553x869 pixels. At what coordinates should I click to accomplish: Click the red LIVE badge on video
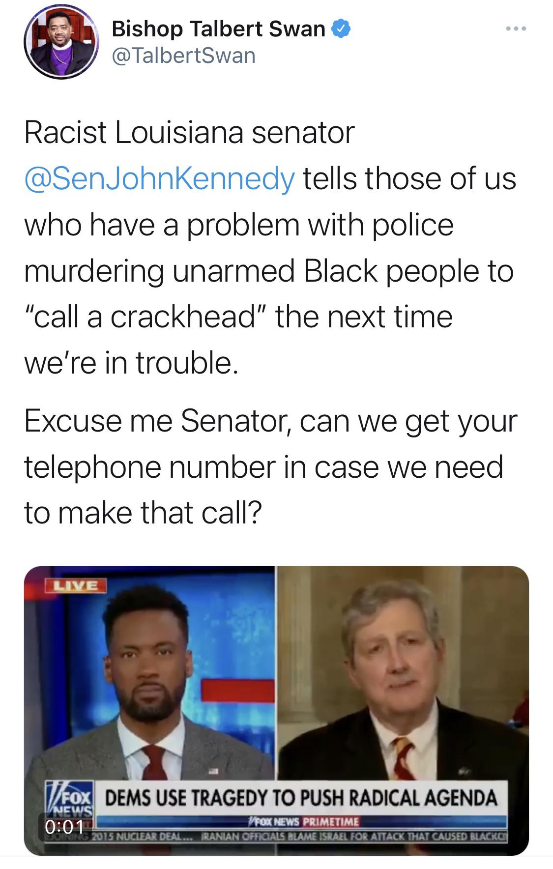75,585
